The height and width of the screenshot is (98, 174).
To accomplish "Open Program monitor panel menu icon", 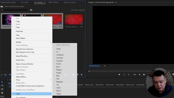I will pyautogui.click(x=116, y=2).
